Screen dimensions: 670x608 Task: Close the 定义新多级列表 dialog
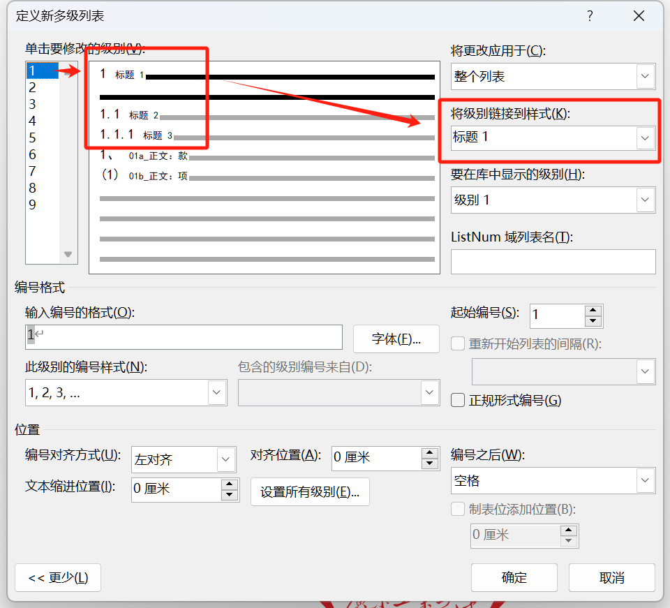(x=639, y=16)
